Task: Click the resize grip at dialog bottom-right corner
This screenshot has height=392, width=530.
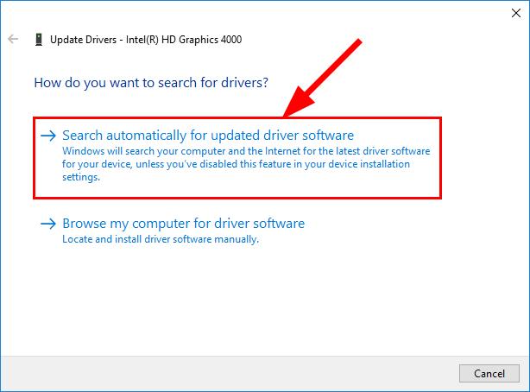Action: [x=525, y=387]
